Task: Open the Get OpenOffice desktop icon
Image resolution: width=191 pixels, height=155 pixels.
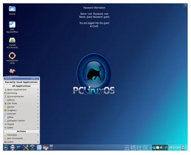Action: coord(12,27)
